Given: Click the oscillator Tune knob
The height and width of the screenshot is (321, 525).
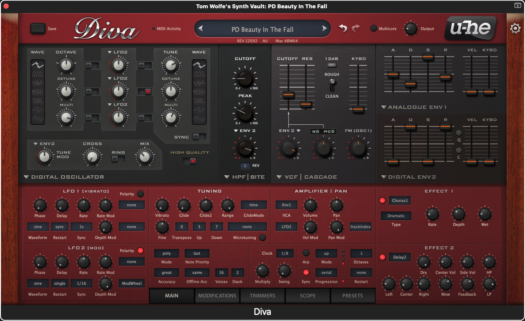Looking at the screenshot, I should pos(170,65).
